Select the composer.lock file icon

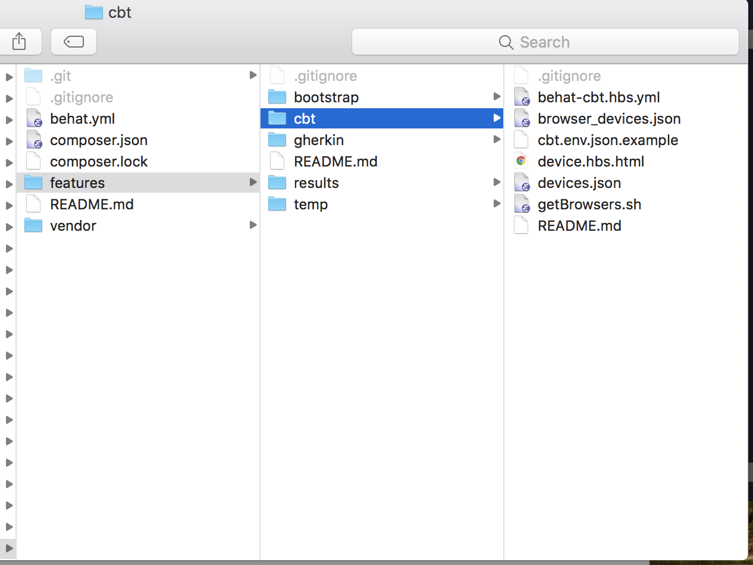(x=34, y=161)
